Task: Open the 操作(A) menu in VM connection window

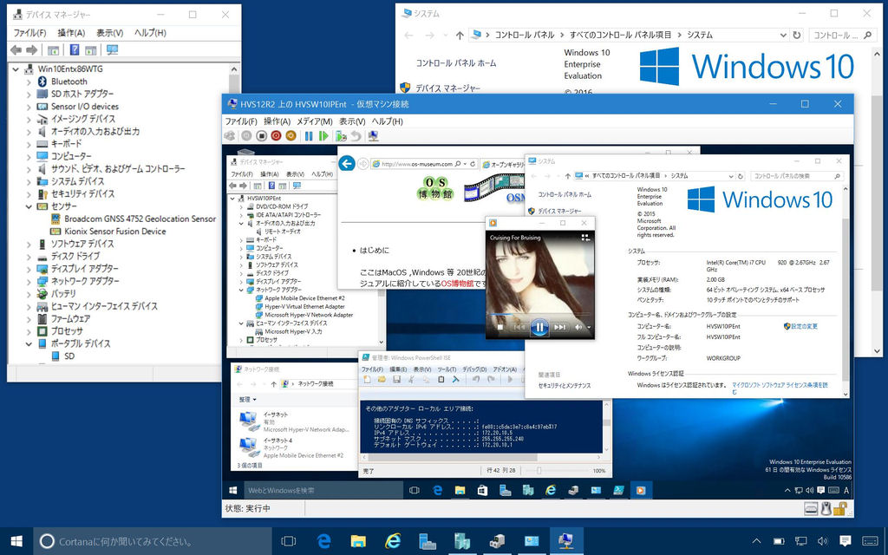Action: pyautogui.click(x=277, y=121)
